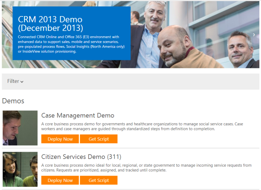Image resolution: width=261 pixels, height=190 pixels.
Task: Click an empty area of the gray filter bar
Action: click(x=141, y=81)
